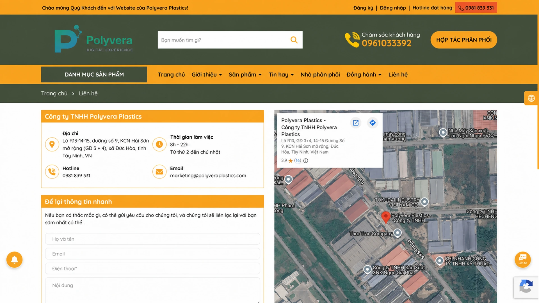Click the notification bell icon
Screen dimensions: 539x303
15,260
